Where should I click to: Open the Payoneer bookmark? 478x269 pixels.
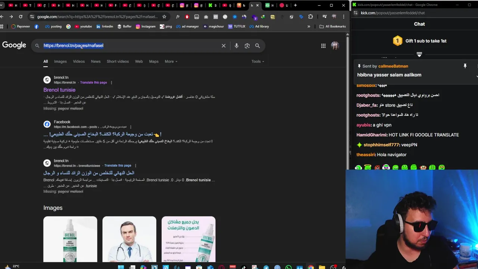pyautogui.click(x=21, y=26)
